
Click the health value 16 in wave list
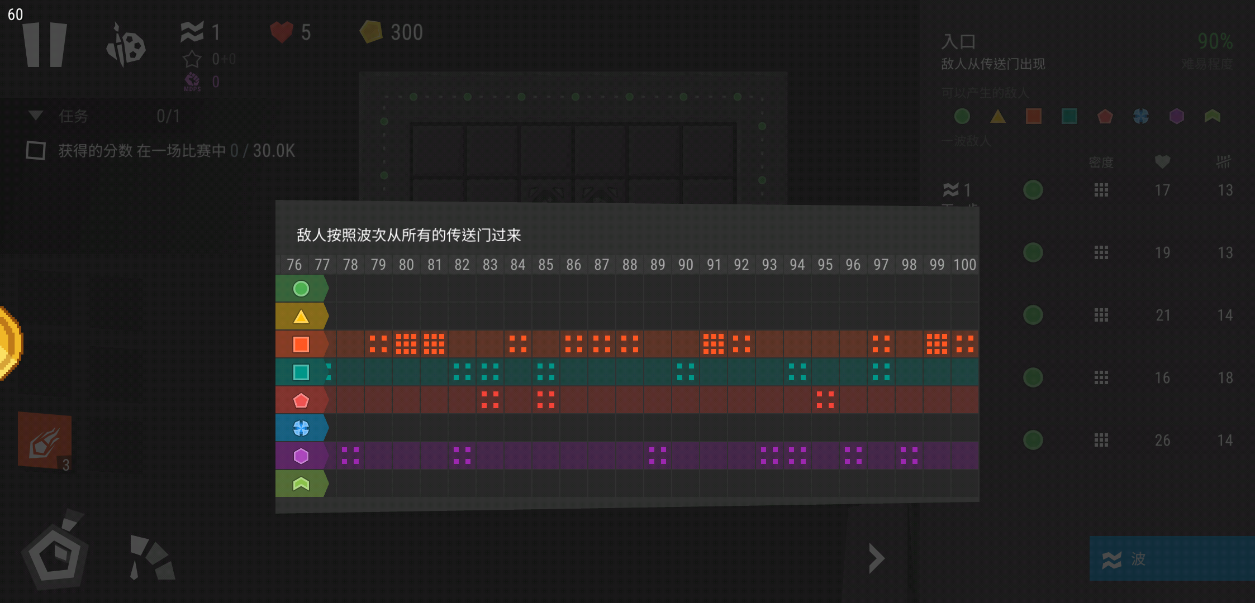1162,378
